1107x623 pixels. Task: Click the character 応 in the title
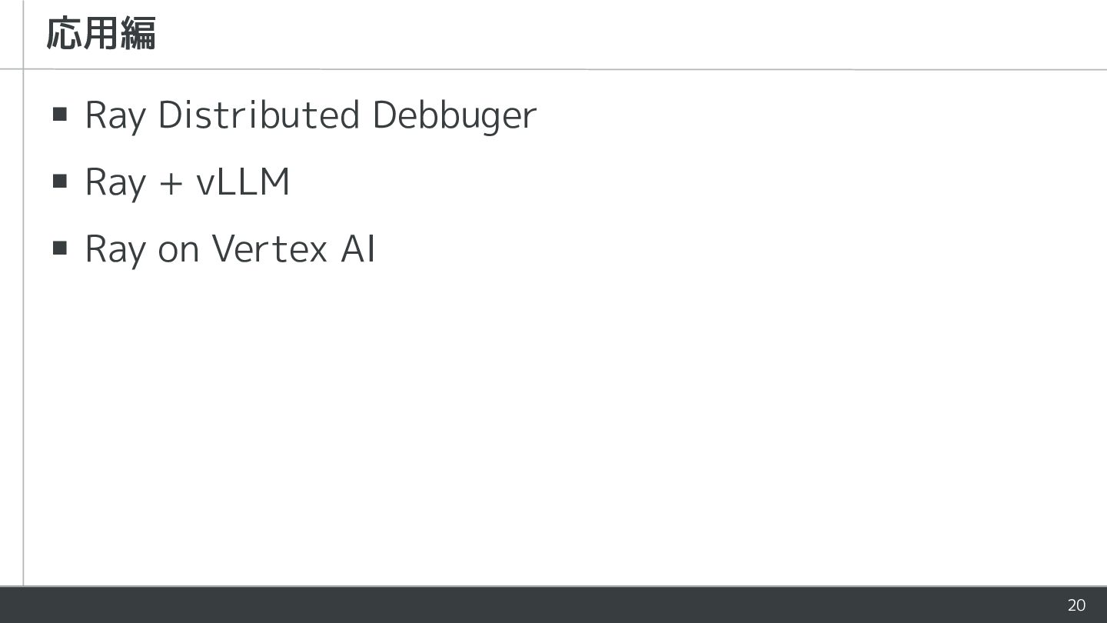click(64, 35)
